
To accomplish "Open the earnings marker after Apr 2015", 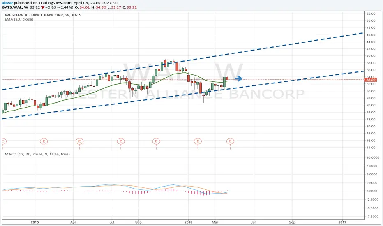I will tap(80, 141).
